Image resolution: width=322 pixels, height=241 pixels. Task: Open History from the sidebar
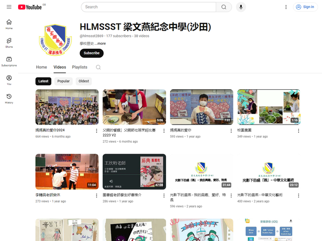[9, 98]
